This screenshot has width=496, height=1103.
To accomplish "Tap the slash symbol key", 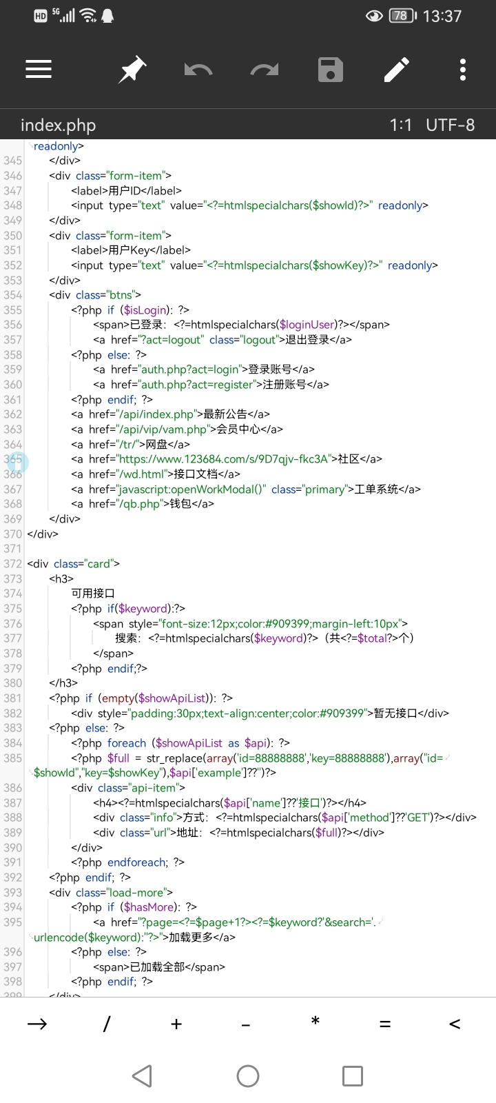I will click(107, 1024).
